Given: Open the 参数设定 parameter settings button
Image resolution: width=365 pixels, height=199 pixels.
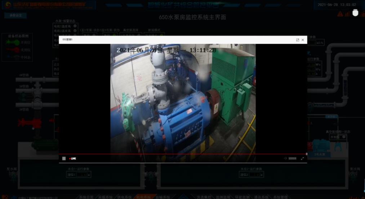Looking at the screenshot, I should point(15,16).
